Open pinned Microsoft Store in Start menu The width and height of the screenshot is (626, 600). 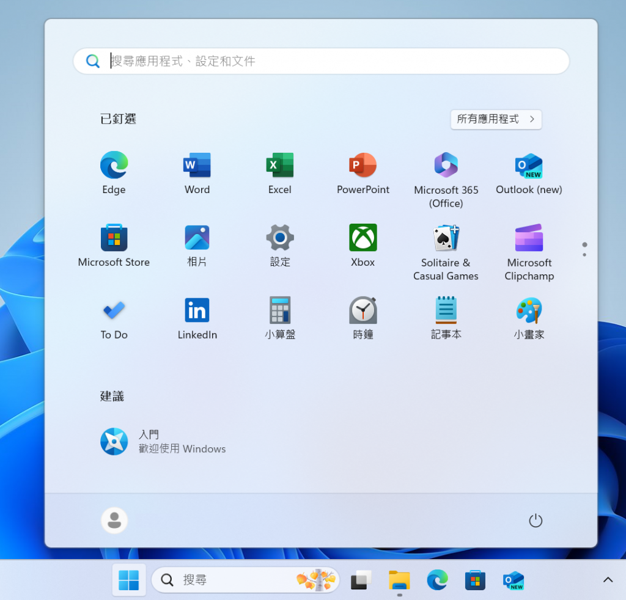point(114,245)
